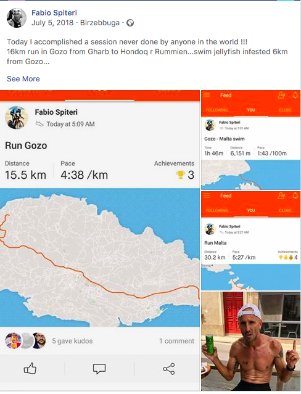This screenshot has width=301, height=394.
Task: Click the Birzebbuga location link
Action: tap(100, 23)
